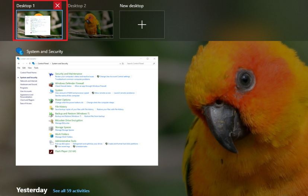Click Manage Work Folders link
This screenshot has height=196, width=308.
coord(64,137)
